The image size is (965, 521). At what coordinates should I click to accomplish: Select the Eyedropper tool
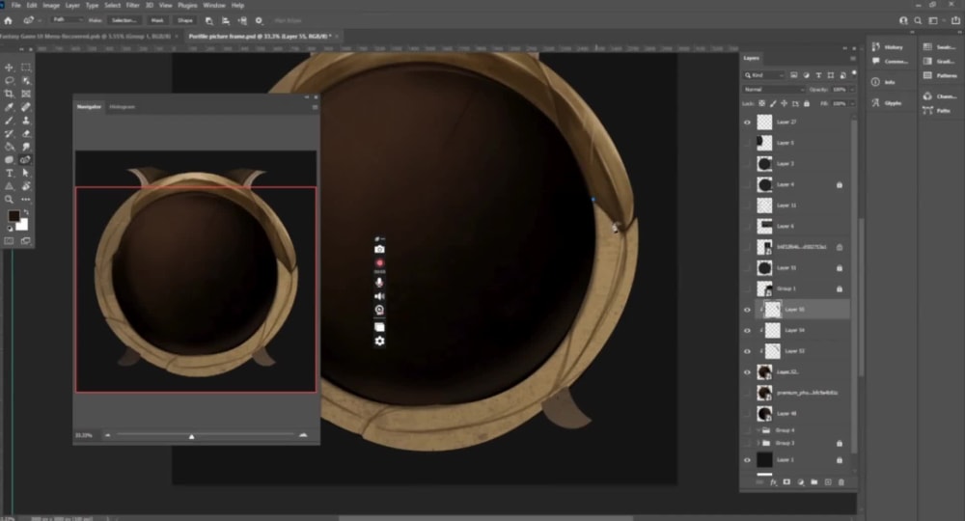pos(10,107)
